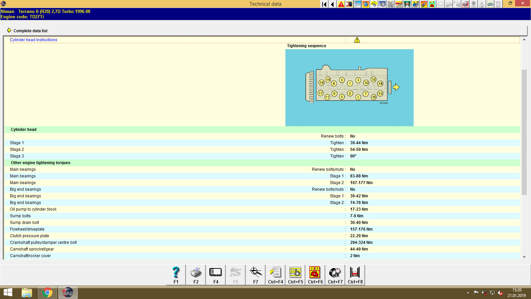Open vehicle hoist view with Ctrl+F8 icon
This screenshot has height=299, width=531.
[355, 275]
